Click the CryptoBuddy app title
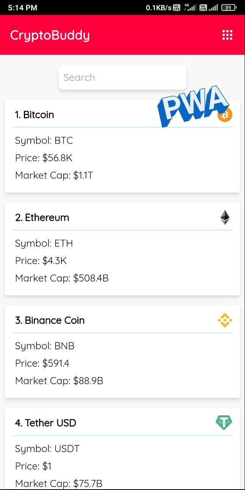The height and width of the screenshot is (490, 245). pyautogui.click(x=50, y=35)
